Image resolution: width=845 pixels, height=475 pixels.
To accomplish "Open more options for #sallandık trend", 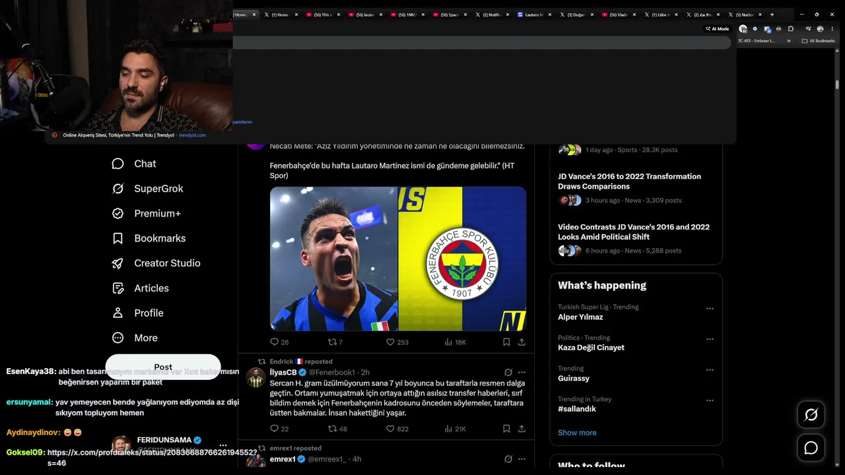I will click(x=710, y=400).
